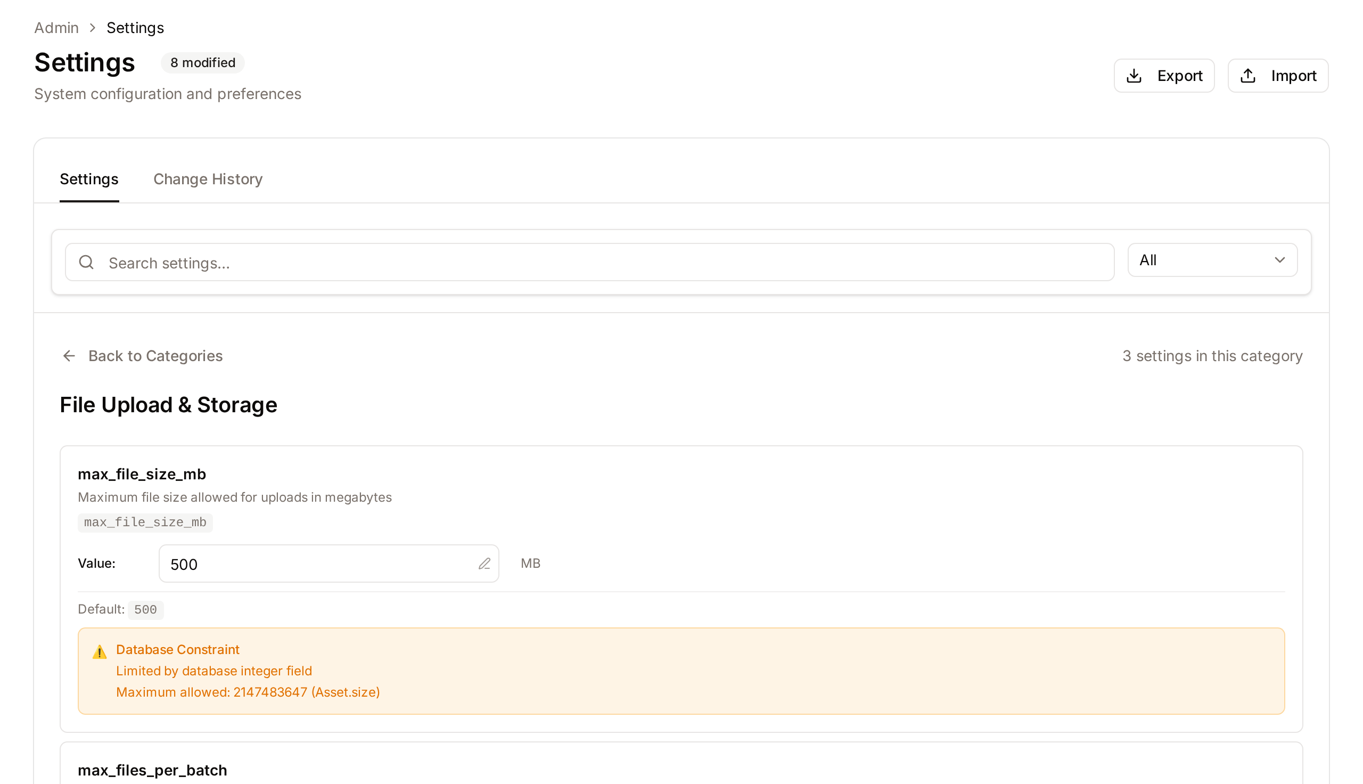Click the search magnifier icon
The width and height of the screenshot is (1363, 784).
click(x=86, y=262)
